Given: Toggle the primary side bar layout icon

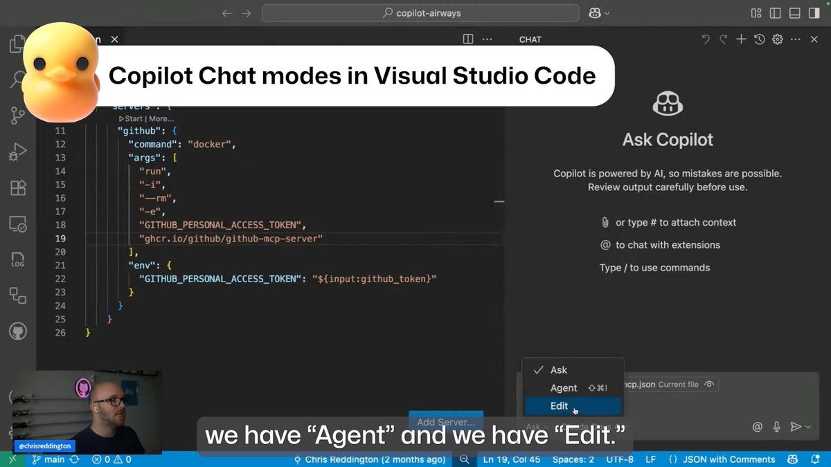Looking at the screenshot, I should [776, 12].
